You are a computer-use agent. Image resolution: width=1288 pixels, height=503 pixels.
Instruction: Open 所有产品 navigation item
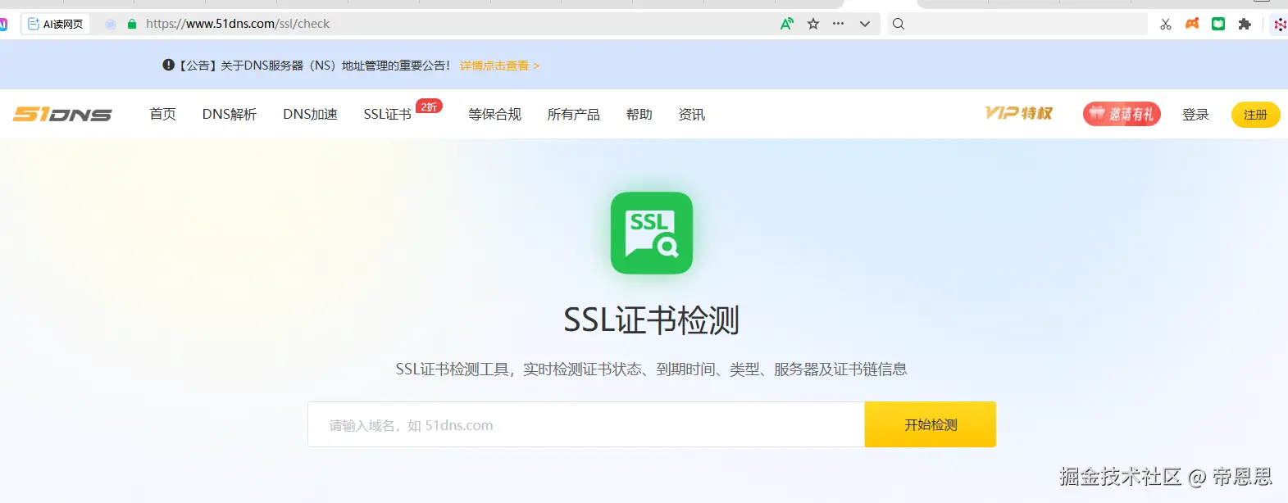coord(573,114)
